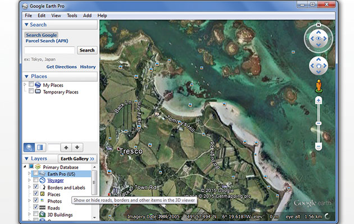Select the My Places globe icon
Viewport: 354px width, 224px height.
click(x=38, y=85)
